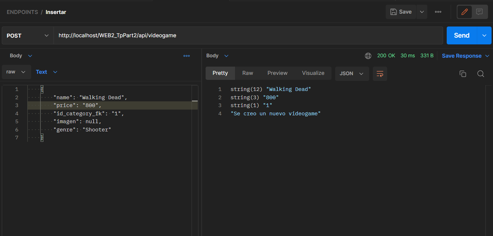This screenshot has width=493, height=236.
Task: Open the network information globe icon
Action: (x=368, y=56)
